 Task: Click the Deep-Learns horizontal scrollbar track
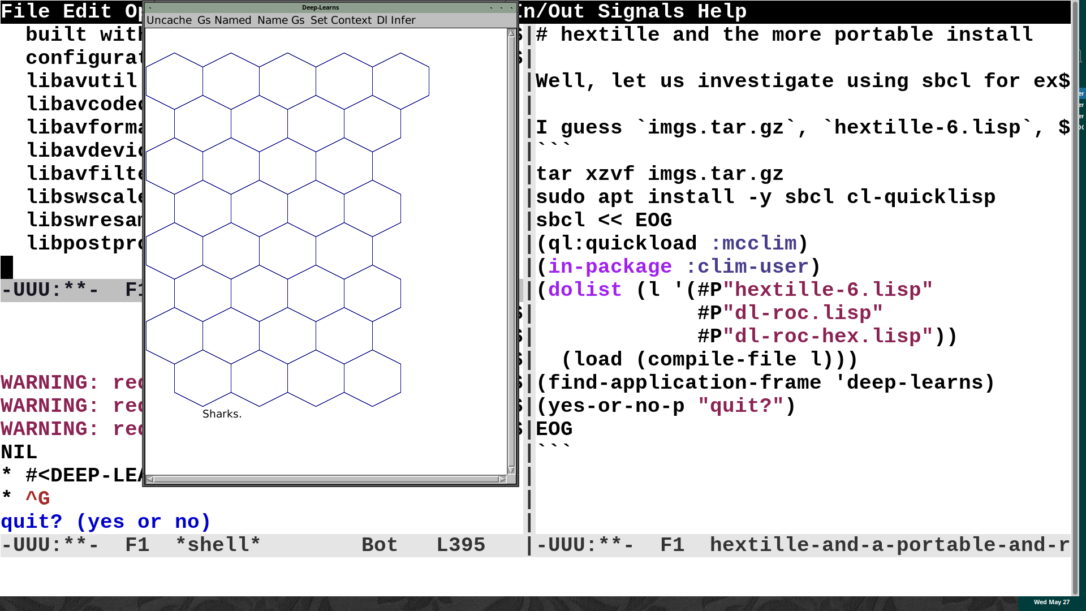[326, 479]
